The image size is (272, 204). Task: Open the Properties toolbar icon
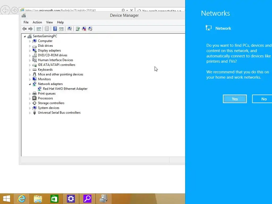click(47, 29)
